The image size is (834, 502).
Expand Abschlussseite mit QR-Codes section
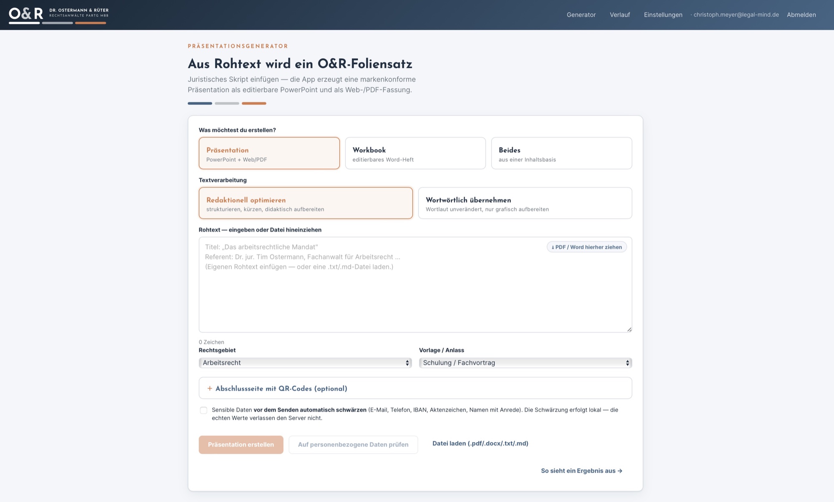coord(415,388)
